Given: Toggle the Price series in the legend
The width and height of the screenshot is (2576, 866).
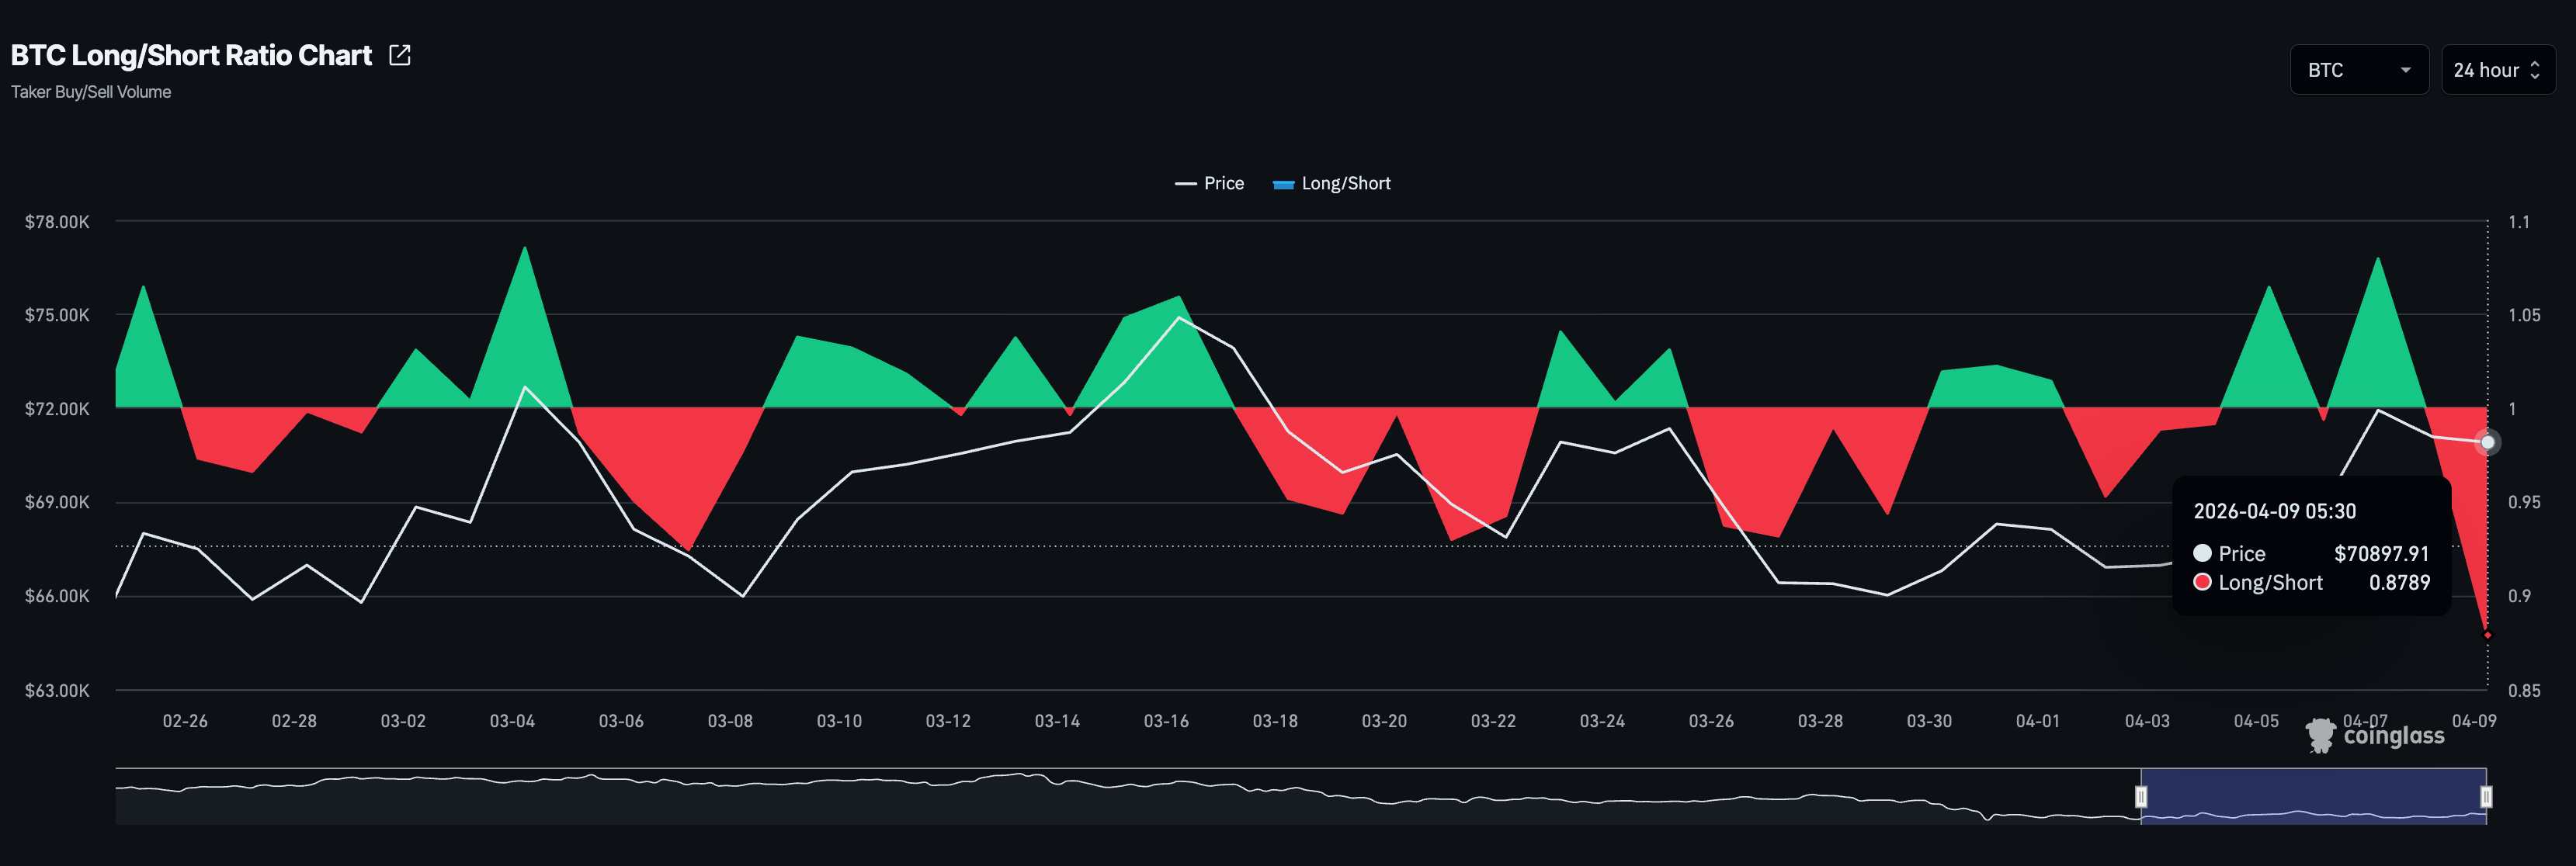Looking at the screenshot, I should (x=1223, y=183).
